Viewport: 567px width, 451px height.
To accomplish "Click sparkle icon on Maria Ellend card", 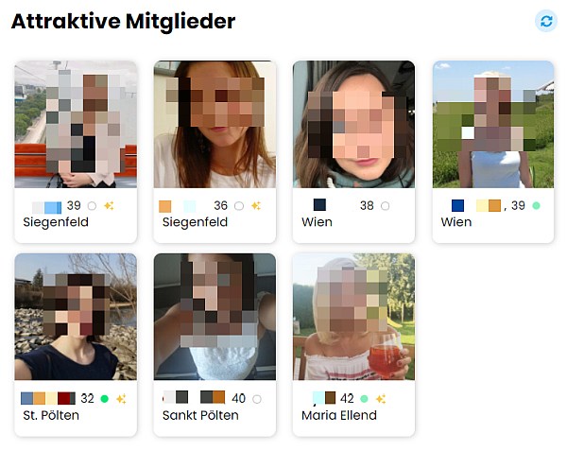I will (x=381, y=399).
